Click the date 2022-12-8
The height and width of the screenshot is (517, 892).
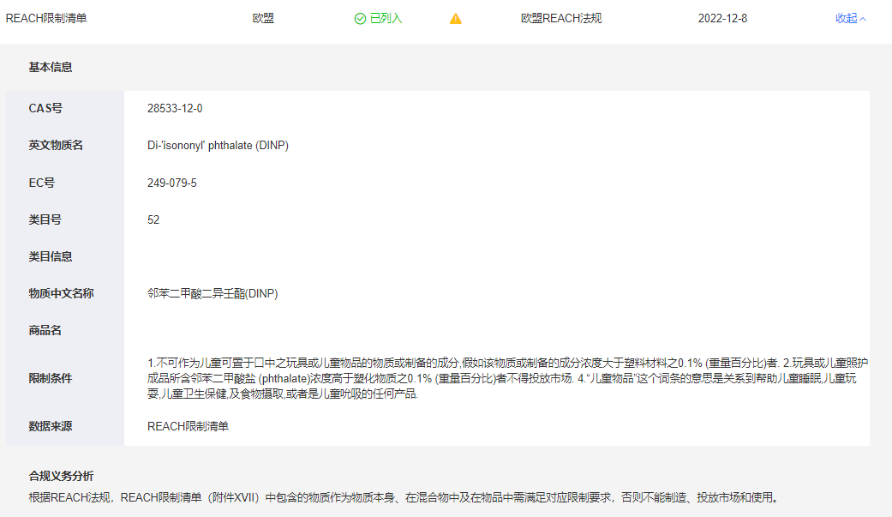tap(722, 19)
